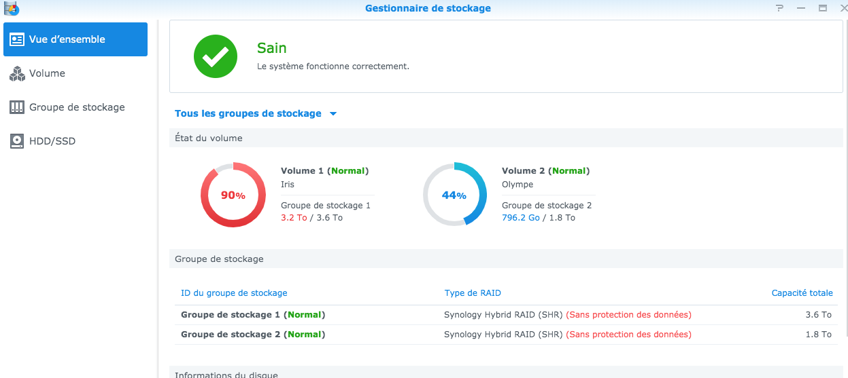
Task: Click the 3.2 To / 3.6 To usage text
Action: (311, 218)
